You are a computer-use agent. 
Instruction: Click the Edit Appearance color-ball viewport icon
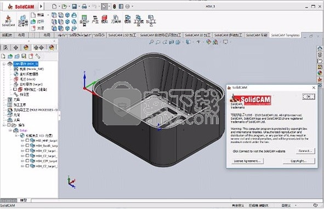(x=209, y=42)
